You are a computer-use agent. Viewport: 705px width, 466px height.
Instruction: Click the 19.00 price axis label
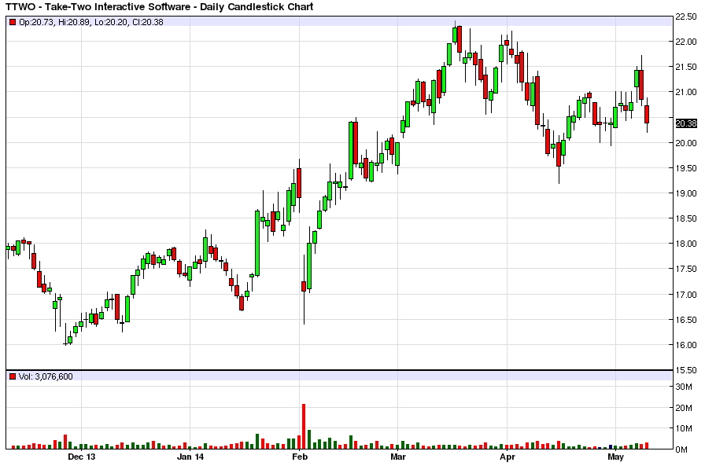[x=686, y=193]
